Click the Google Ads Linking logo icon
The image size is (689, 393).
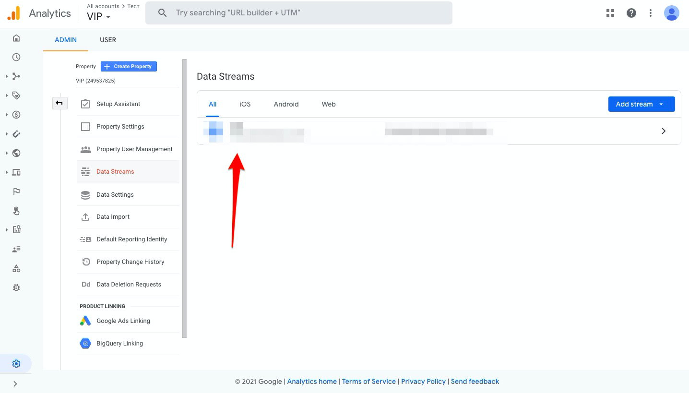point(85,321)
